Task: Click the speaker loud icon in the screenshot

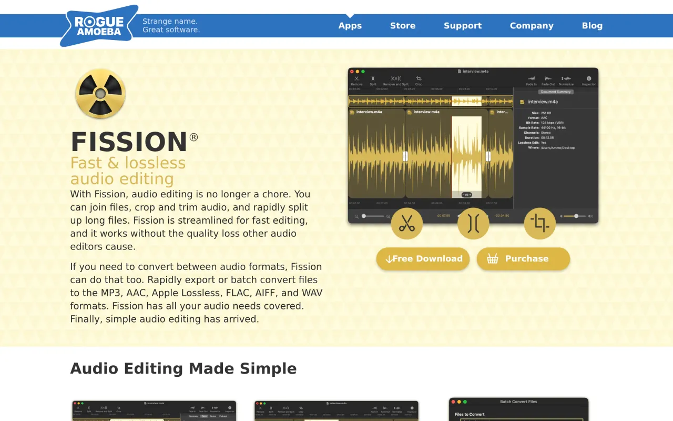Action: 590,216
